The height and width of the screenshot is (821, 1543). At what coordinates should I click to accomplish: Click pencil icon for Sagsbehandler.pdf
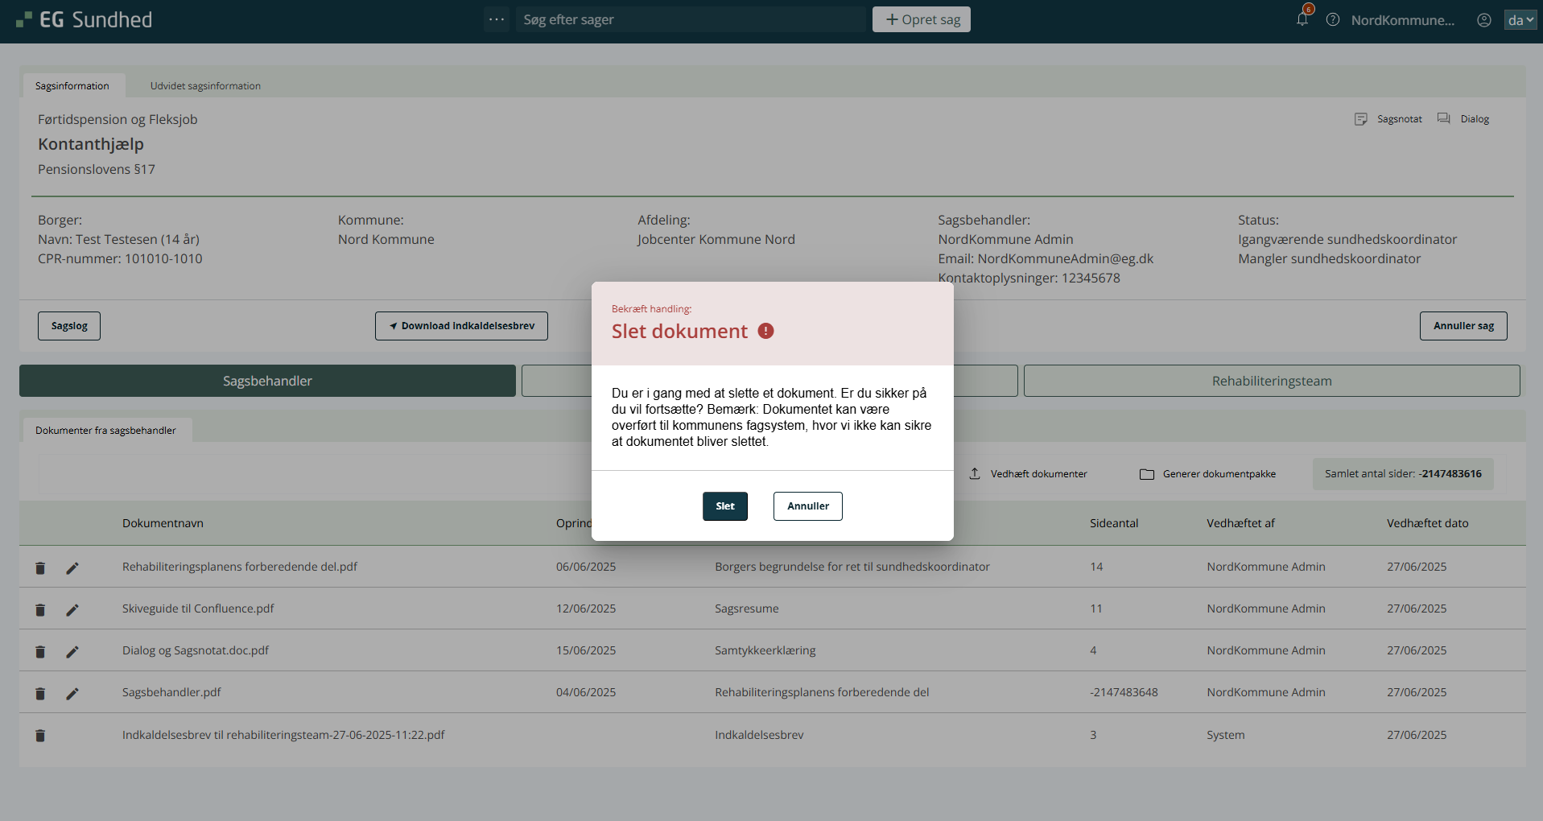(x=72, y=694)
